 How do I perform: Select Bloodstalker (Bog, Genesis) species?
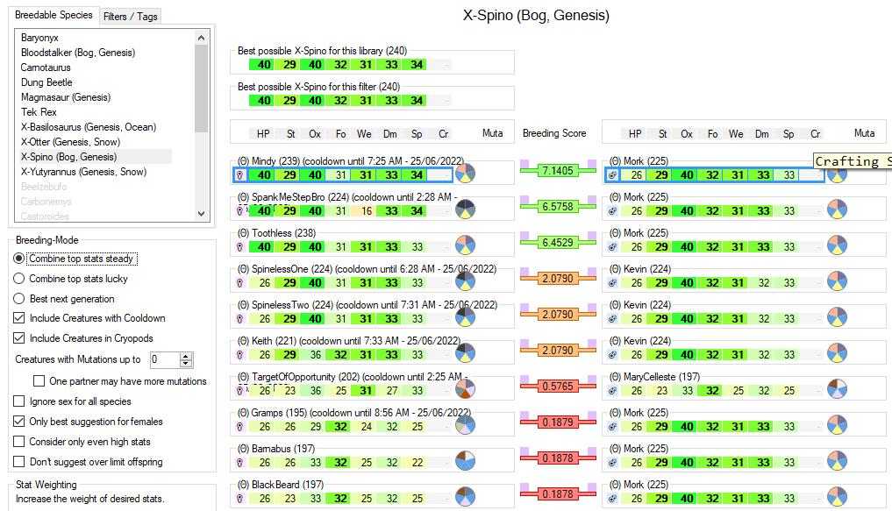coord(78,53)
